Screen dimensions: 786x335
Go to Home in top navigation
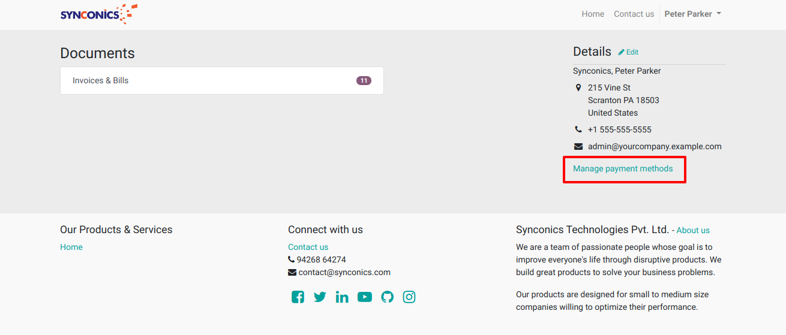pos(593,14)
